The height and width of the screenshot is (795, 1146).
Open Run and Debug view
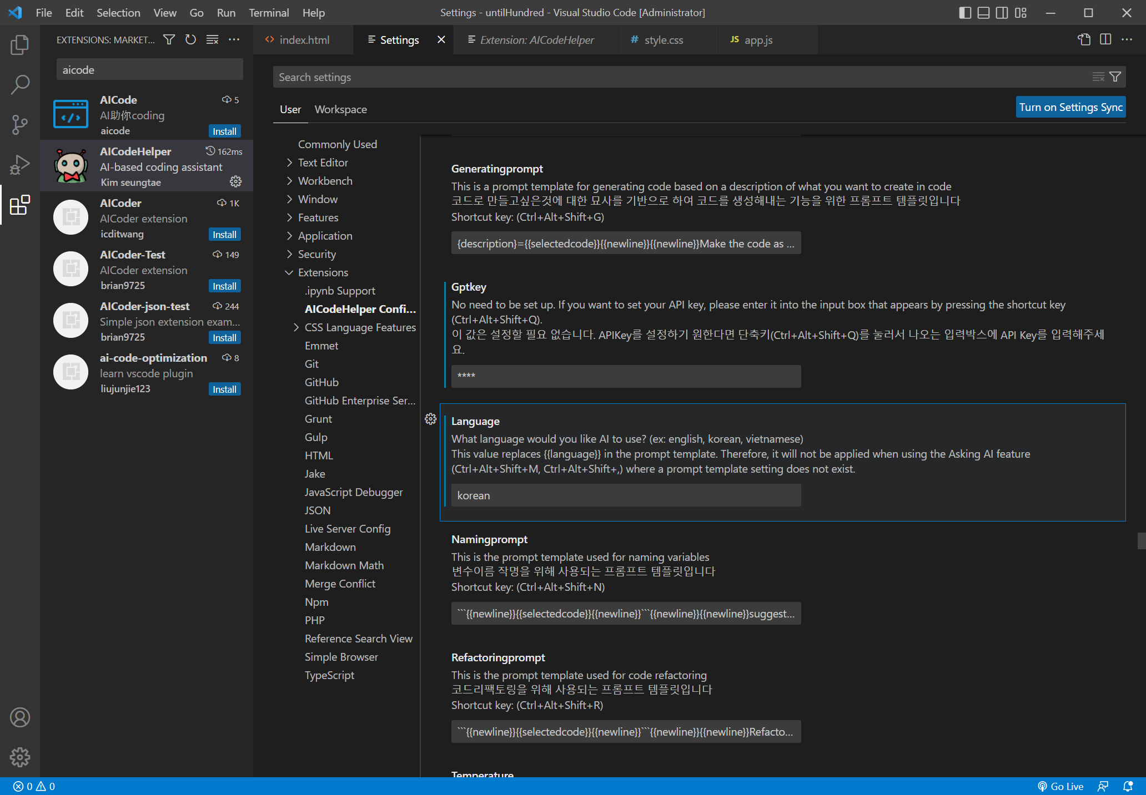point(20,164)
